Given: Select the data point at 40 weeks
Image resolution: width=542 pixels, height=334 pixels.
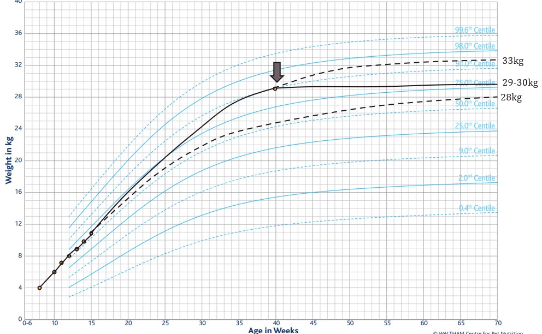Looking at the screenshot, I should pyautogui.click(x=275, y=88).
